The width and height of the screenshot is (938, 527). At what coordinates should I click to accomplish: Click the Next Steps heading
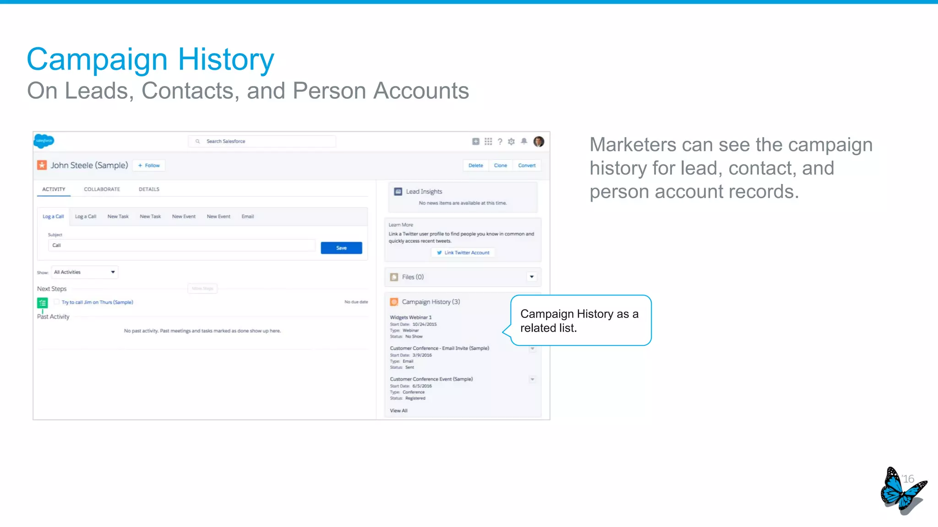coord(52,289)
